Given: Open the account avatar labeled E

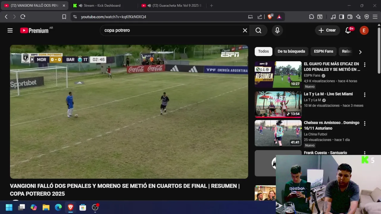Looking at the screenshot, I should [364, 30].
